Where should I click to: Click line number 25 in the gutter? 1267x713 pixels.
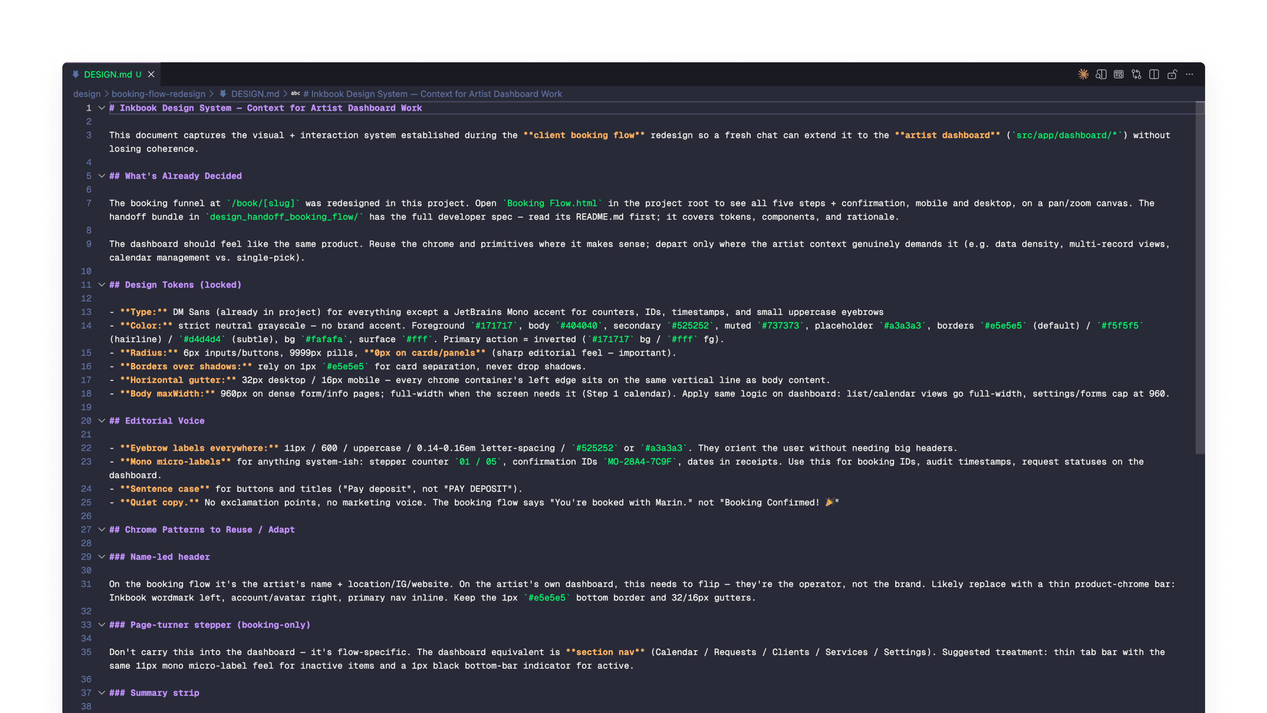coord(86,503)
